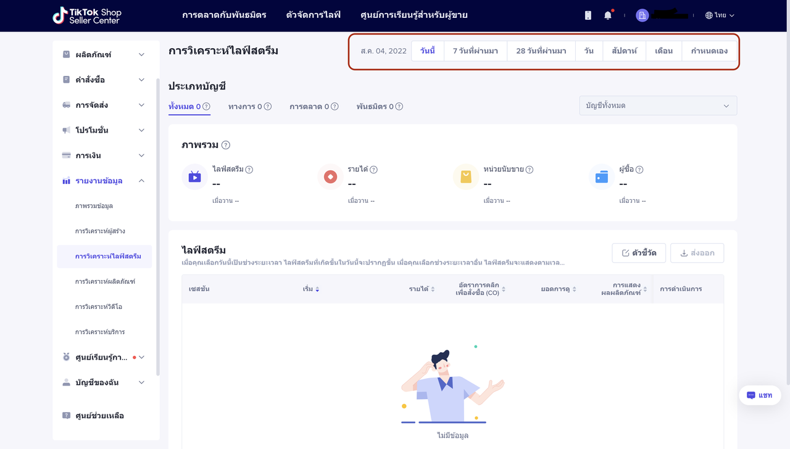This screenshot has height=449, width=790.
Task: Sort table by รายได้ column
Action: tap(422, 289)
